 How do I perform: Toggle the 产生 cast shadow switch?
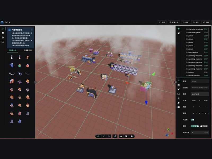point(195,126)
